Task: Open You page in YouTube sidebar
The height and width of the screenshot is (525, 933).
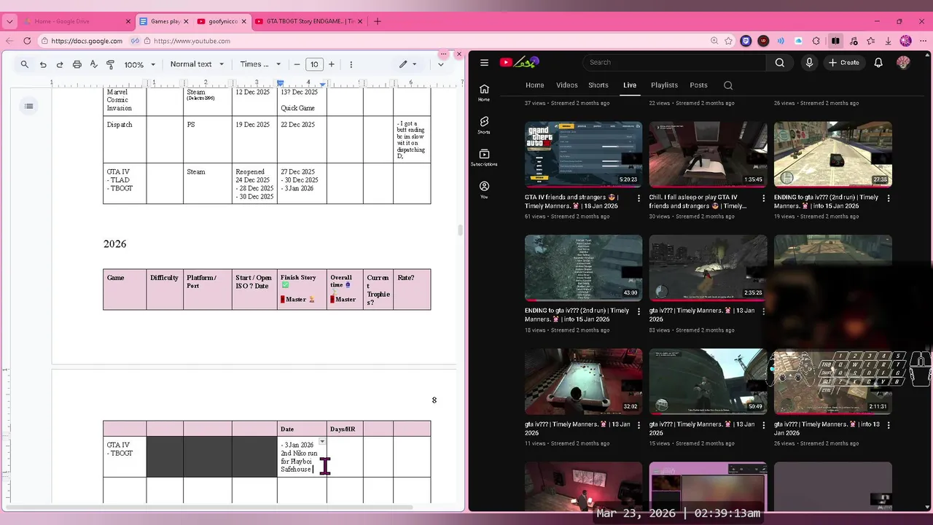Action: (484, 190)
